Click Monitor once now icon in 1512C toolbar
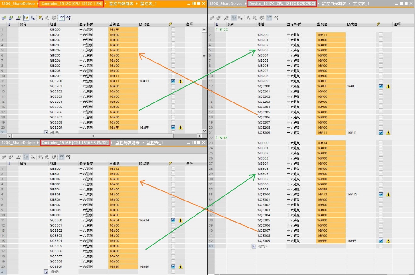This screenshot has width=415, height=275. (x=68, y=18)
